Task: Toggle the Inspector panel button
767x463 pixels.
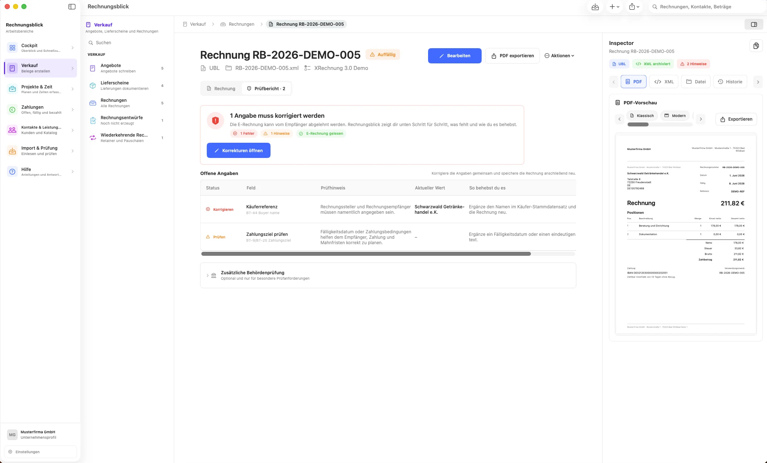Action: 754,24
